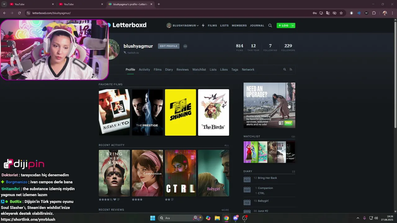Open OBS Studio from the taskbar

coord(245,218)
